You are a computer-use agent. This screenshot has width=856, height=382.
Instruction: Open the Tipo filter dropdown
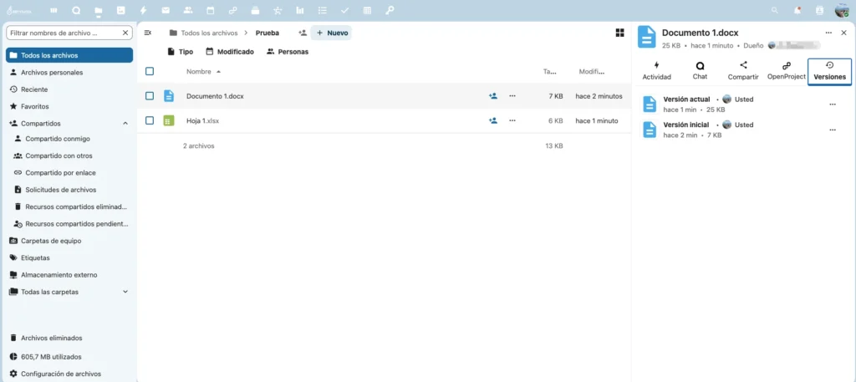click(x=180, y=52)
